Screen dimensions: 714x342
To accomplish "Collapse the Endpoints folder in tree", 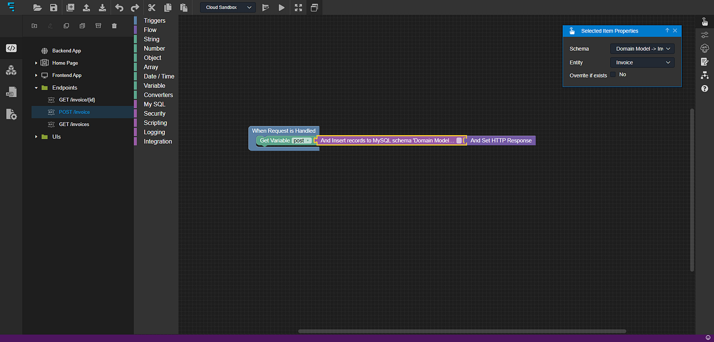I will (x=36, y=88).
